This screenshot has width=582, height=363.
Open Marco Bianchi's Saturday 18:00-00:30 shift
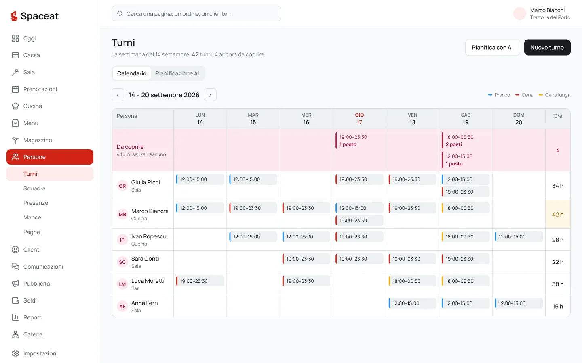tap(466, 208)
